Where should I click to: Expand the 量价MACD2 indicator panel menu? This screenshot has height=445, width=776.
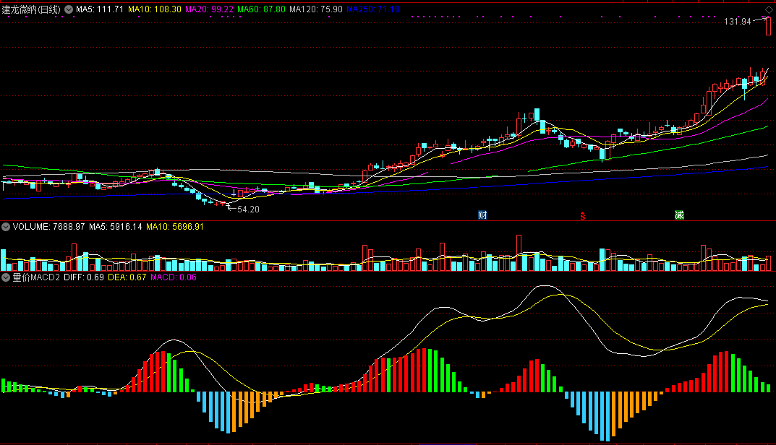click(6, 277)
